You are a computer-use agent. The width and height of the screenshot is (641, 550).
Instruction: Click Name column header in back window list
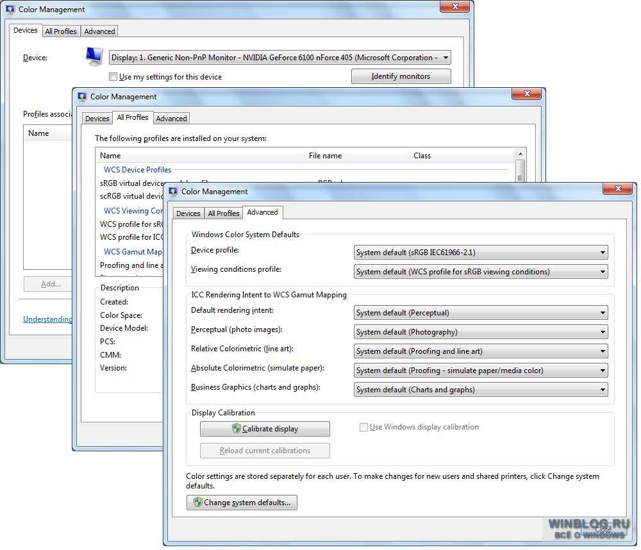[x=48, y=133]
